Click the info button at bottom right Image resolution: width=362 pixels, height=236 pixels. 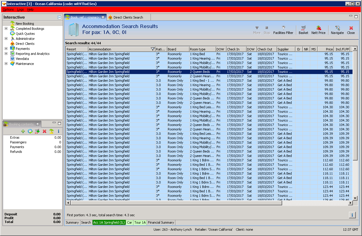[x=352, y=215]
